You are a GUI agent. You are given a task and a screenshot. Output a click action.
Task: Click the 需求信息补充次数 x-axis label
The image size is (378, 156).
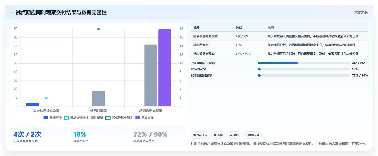coord(46,111)
